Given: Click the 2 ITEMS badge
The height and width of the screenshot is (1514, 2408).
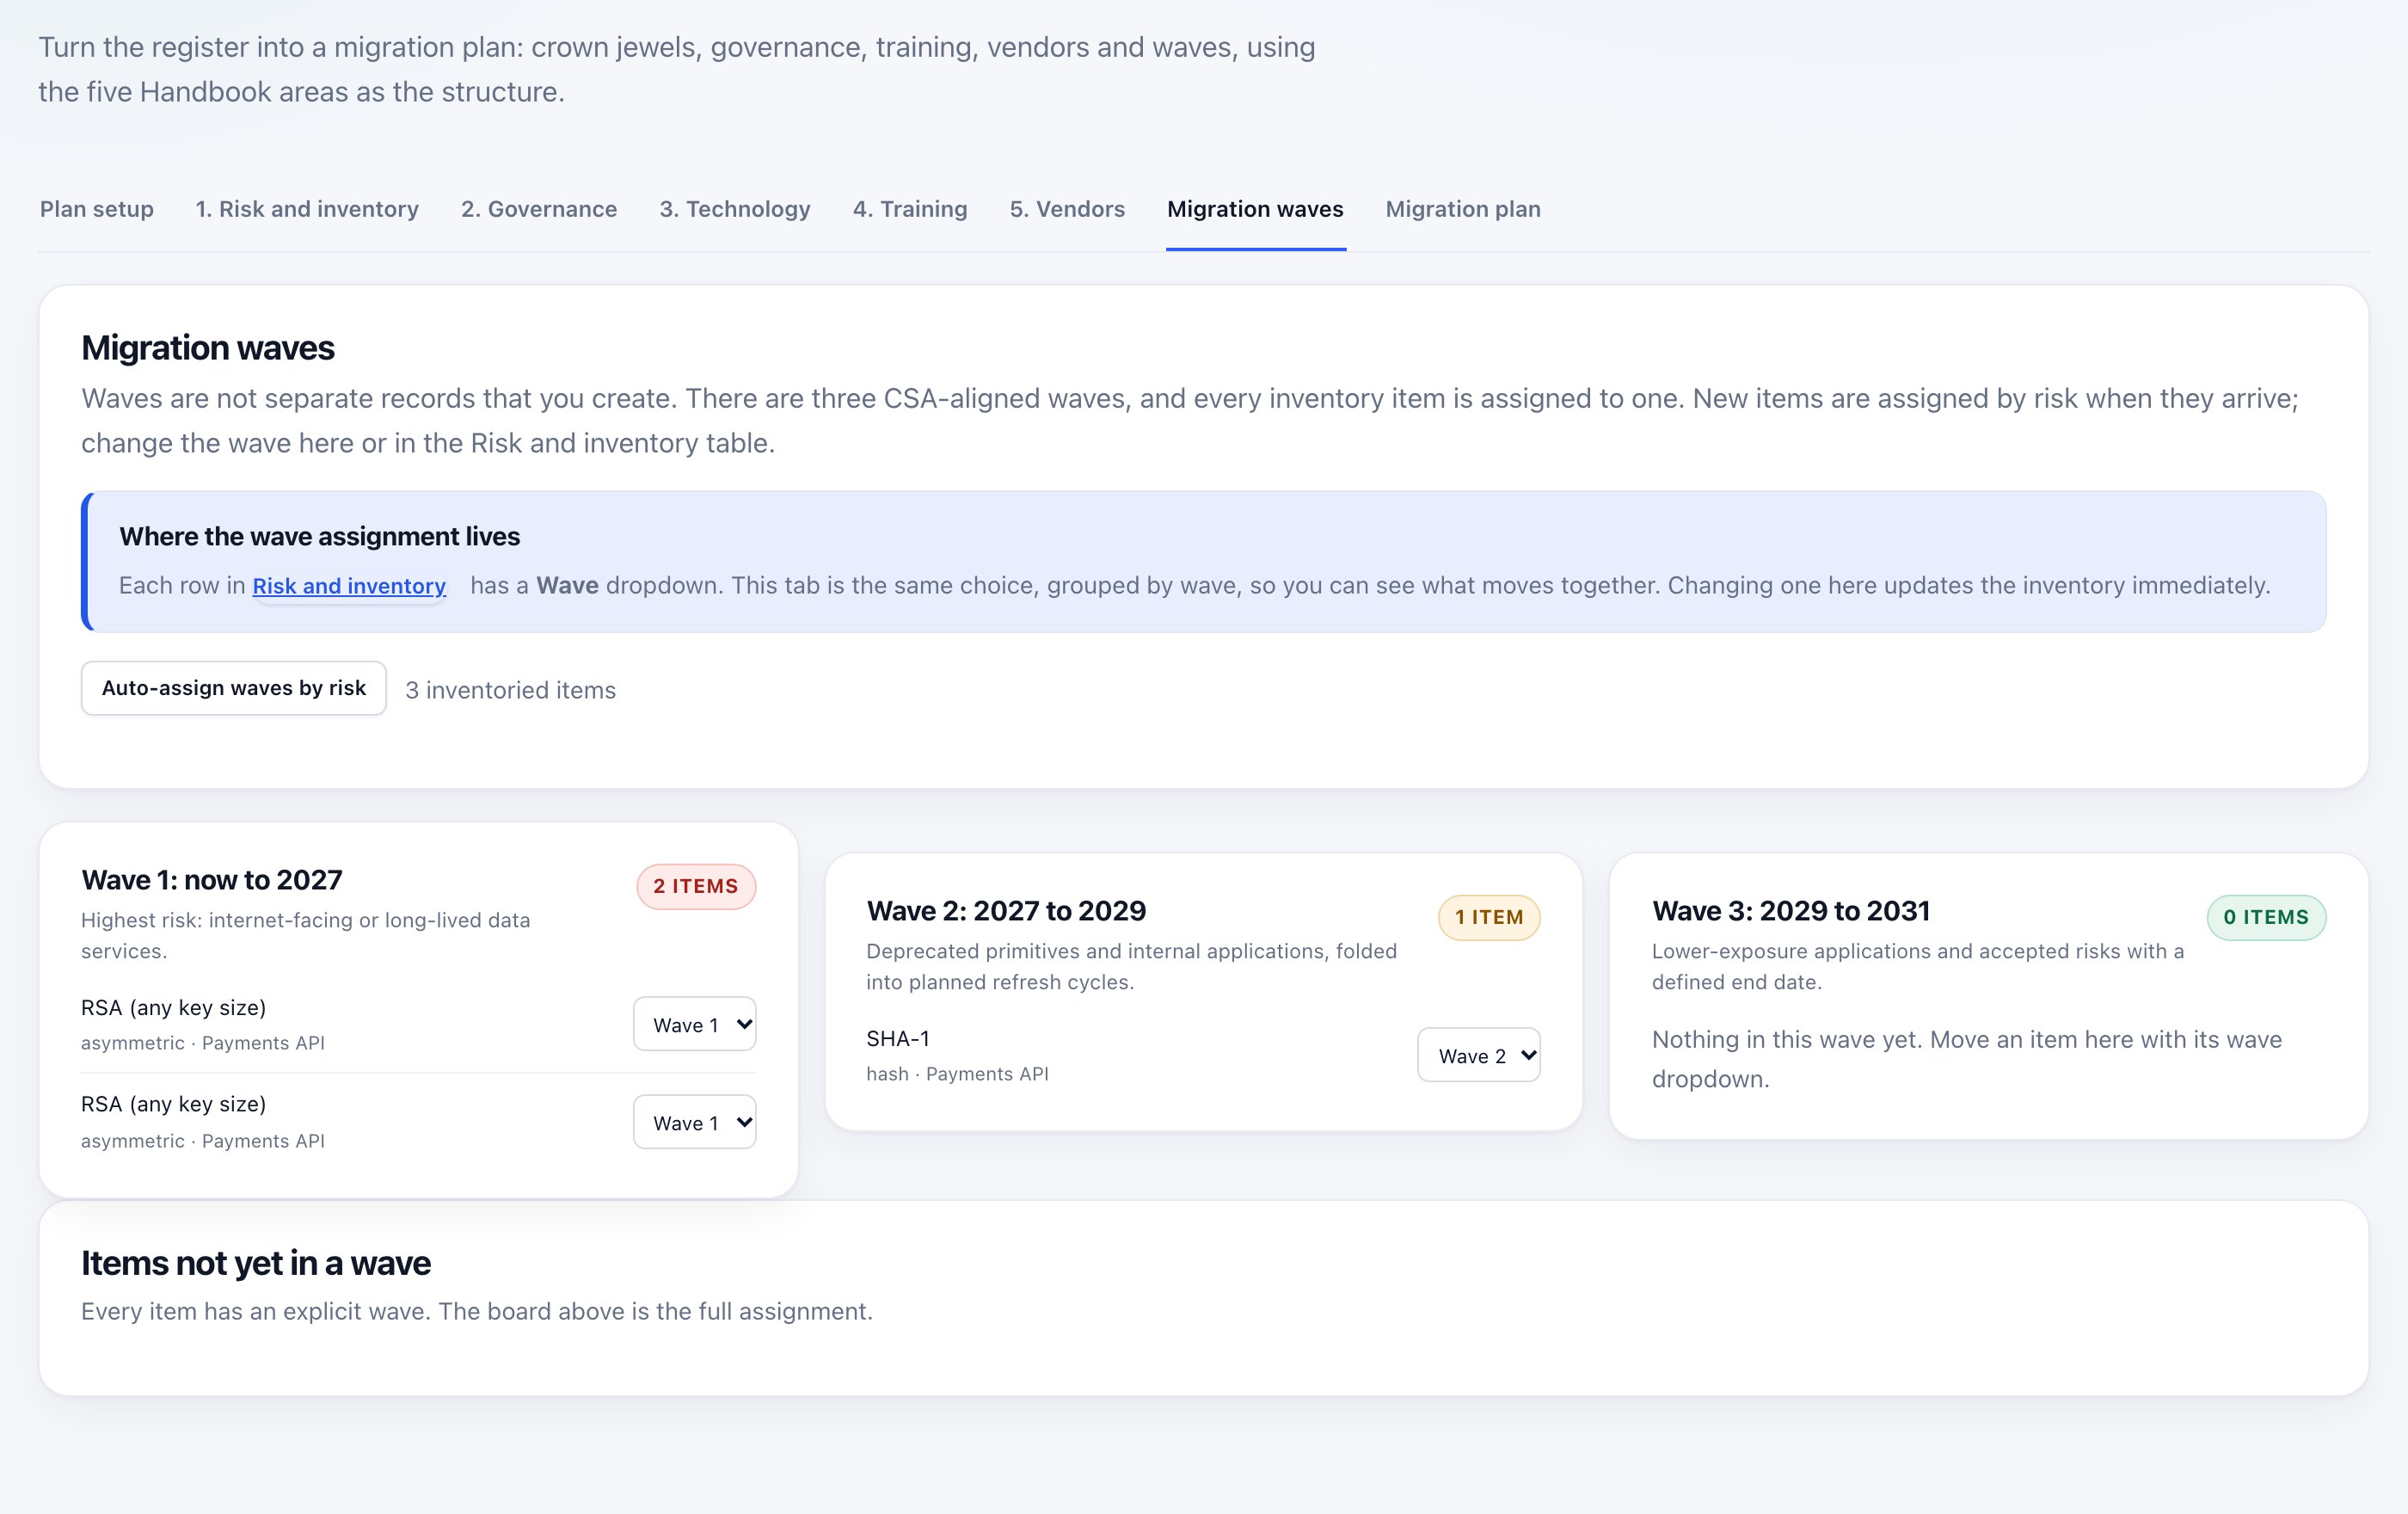Looking at the screenshot, I should tap(696, 886).
